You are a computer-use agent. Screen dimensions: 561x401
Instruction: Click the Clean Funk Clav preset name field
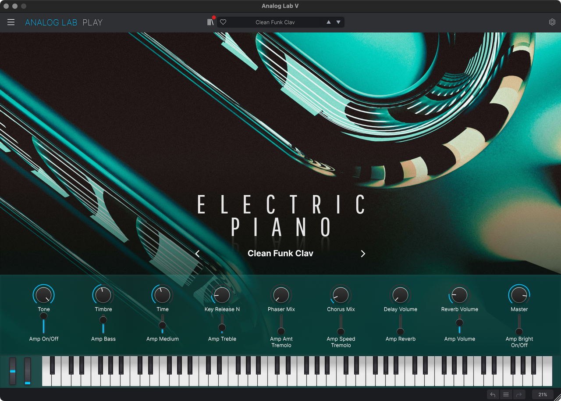tap(275, 22)
